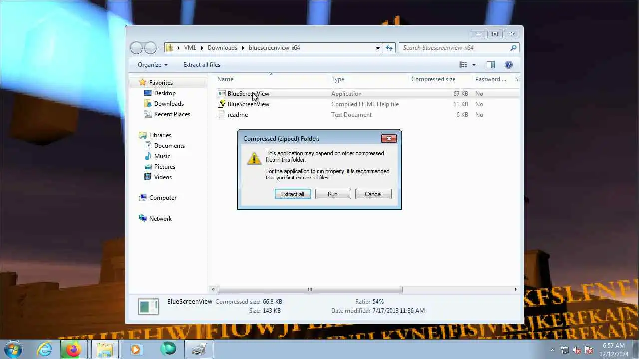The image size is (639, 359).
Task: Open the view options dropdown arrow
Action: [474, 65]
